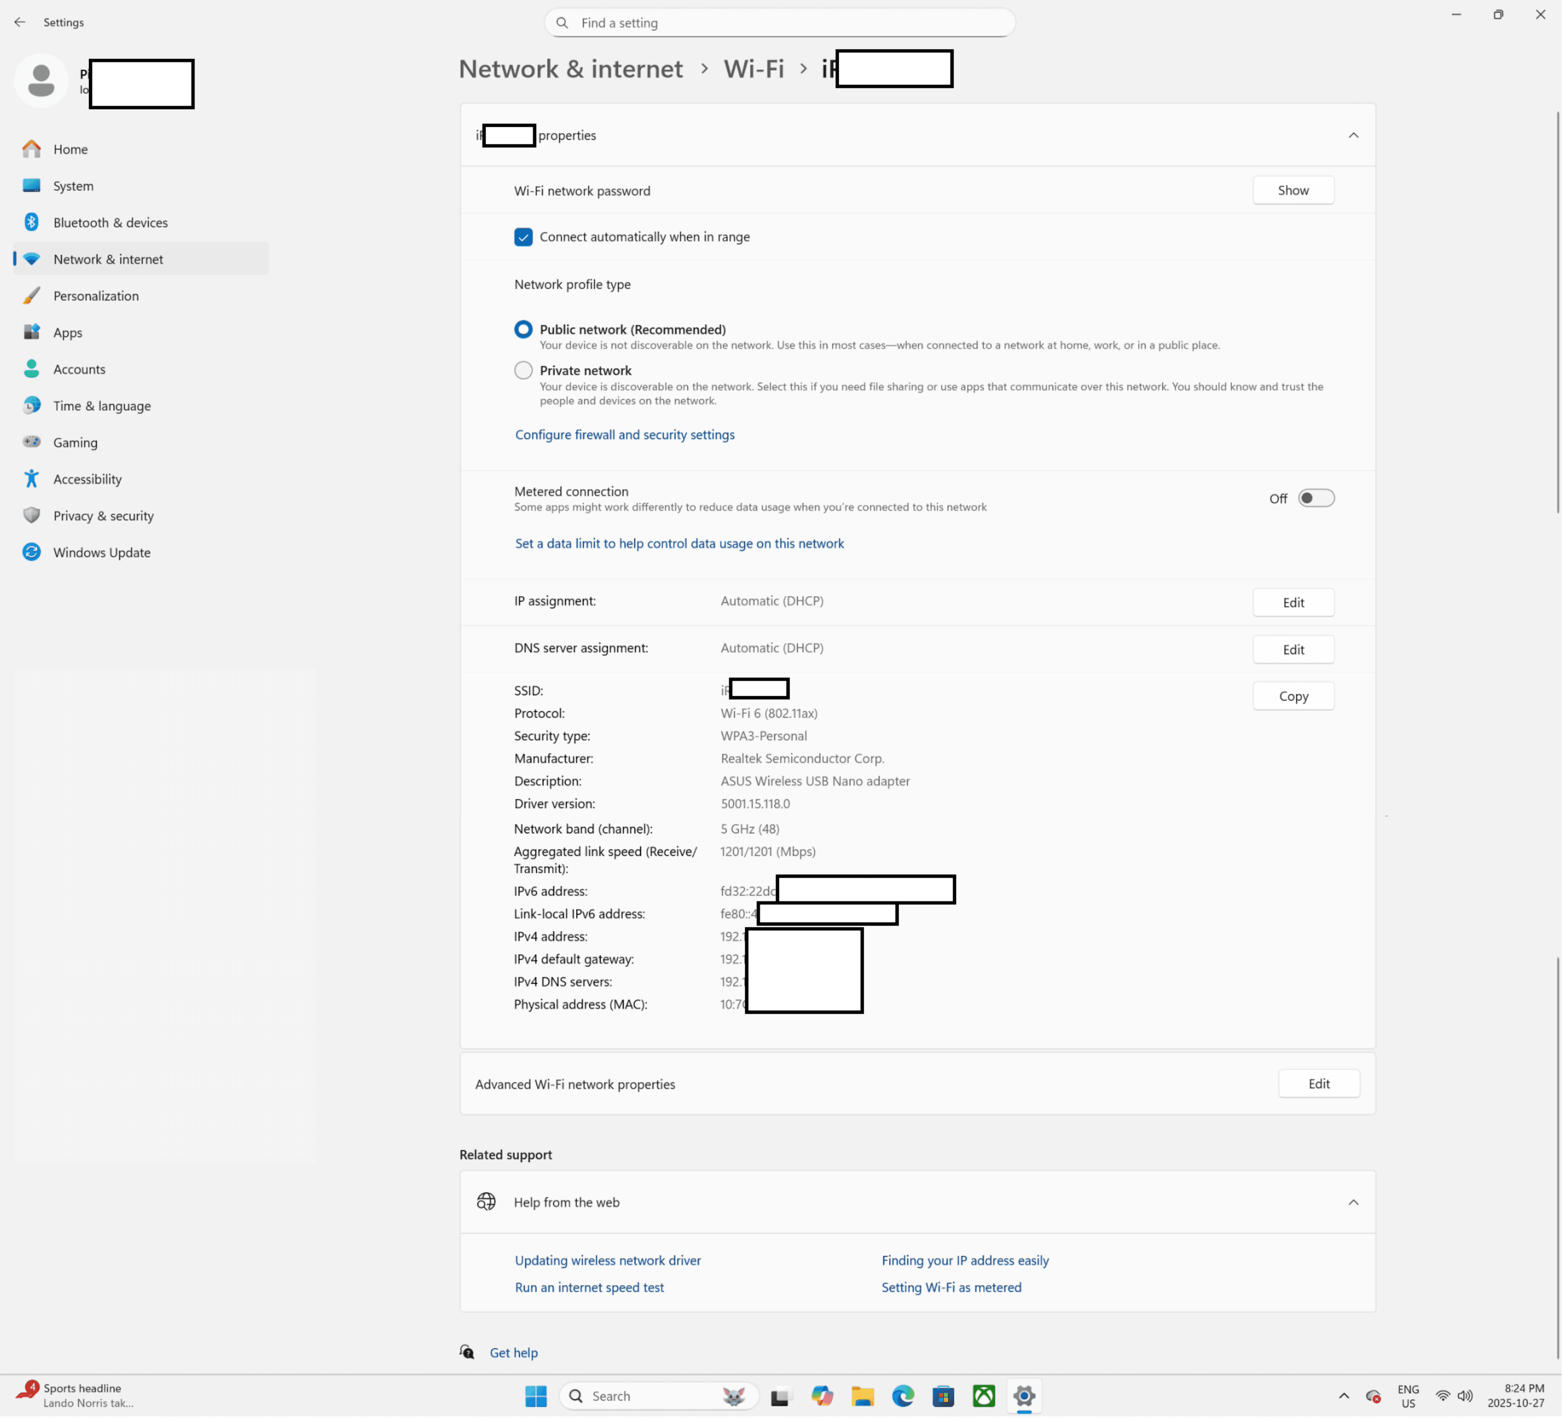Open the Bluetooth & devices icon

32,223
